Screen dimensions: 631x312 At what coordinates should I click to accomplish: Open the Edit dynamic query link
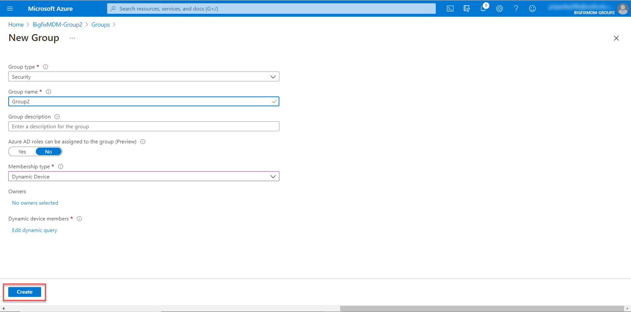(x=35, y=230)
